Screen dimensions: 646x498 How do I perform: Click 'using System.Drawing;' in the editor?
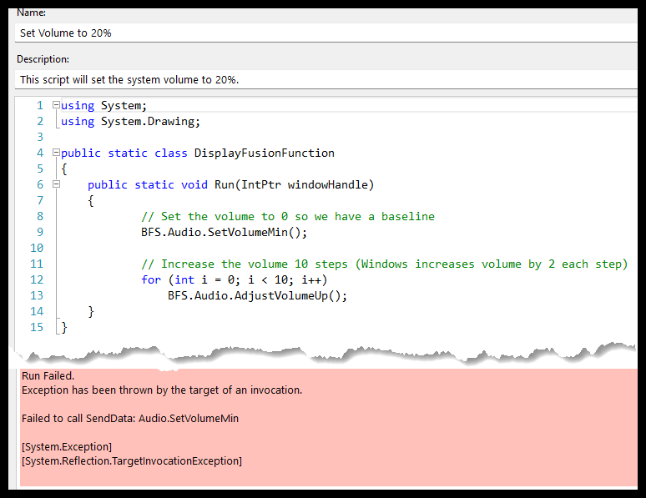130,122
